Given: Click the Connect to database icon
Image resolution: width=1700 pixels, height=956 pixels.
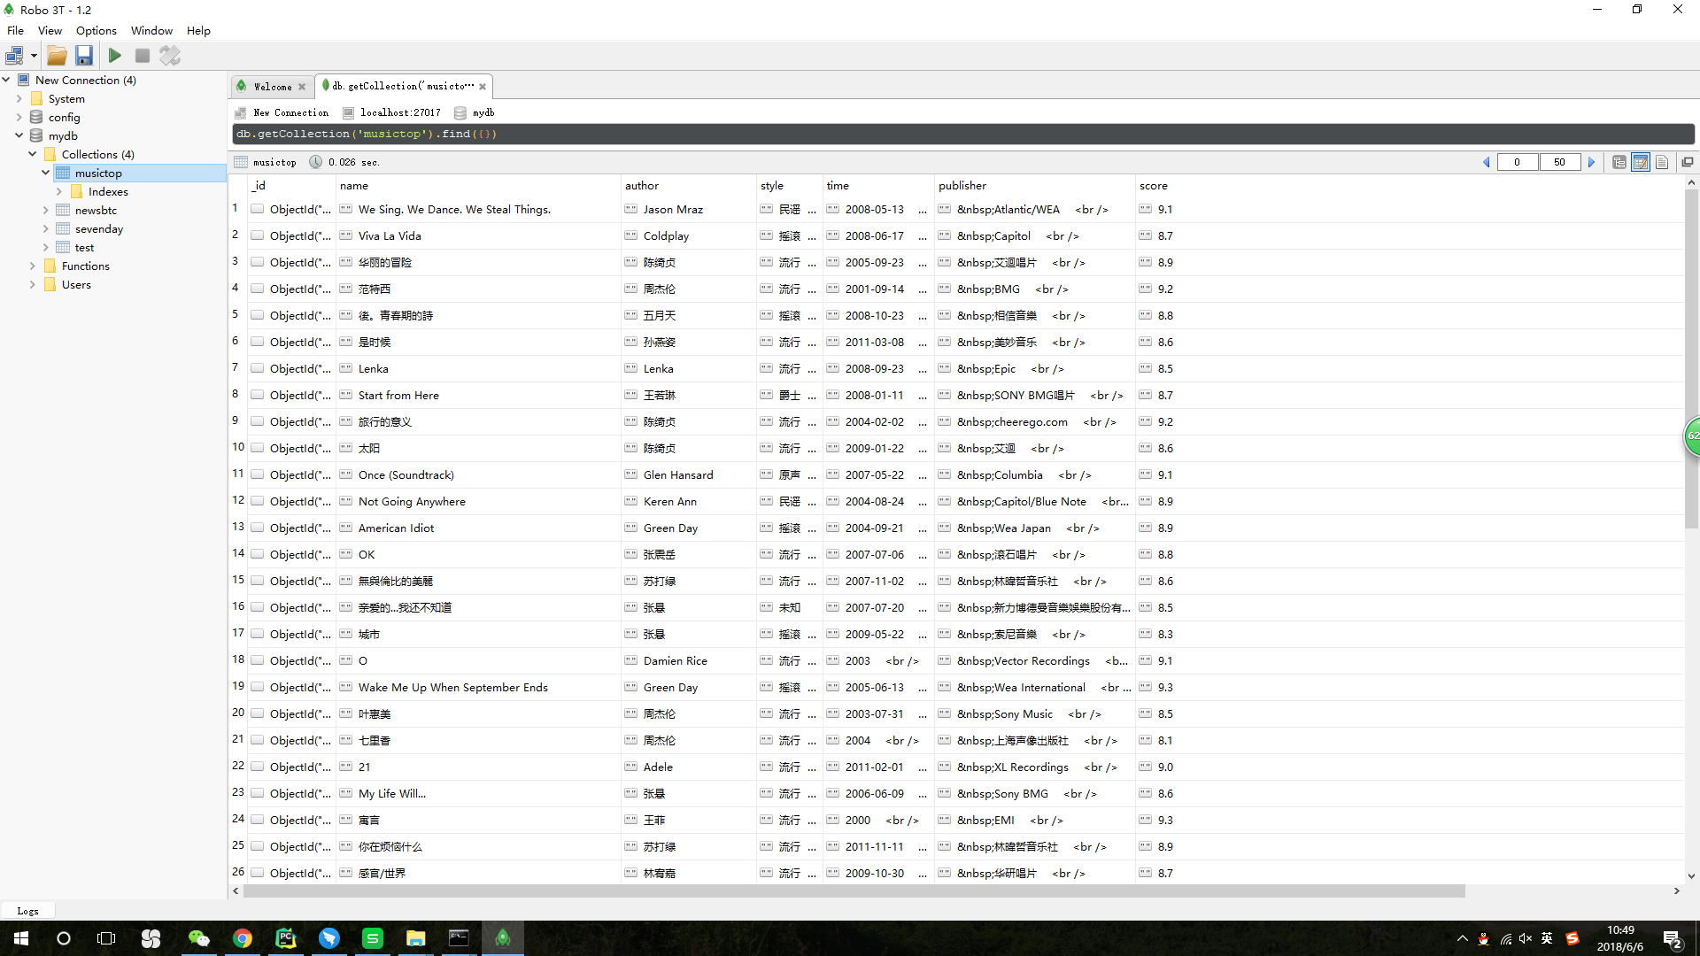Looking at the screenshot, I should pos(14,56).
